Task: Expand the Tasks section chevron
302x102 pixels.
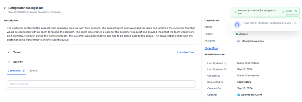Action: pyautogui.click(x=9, y=52)
